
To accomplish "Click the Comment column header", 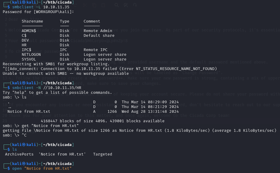I will tap(92, 21).
